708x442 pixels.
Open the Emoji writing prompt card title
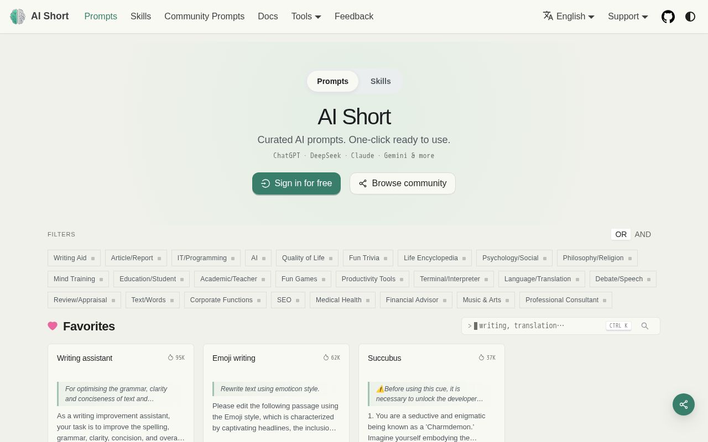(x=234, y=358)
